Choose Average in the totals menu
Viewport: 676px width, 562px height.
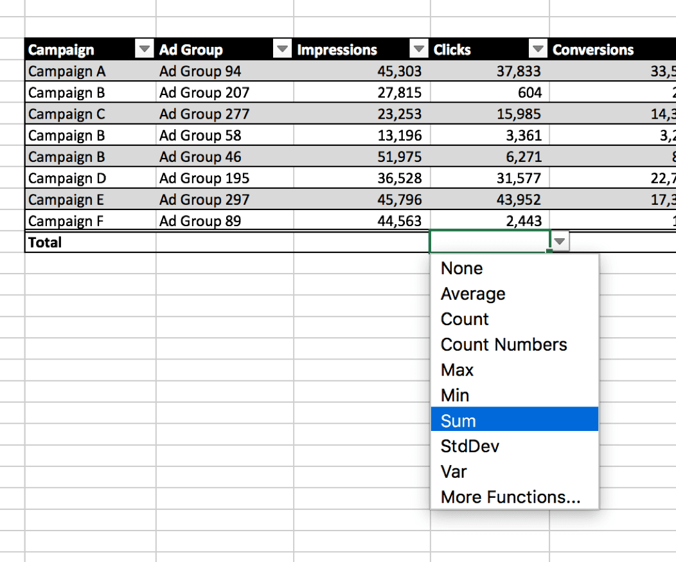pos(515,294)
